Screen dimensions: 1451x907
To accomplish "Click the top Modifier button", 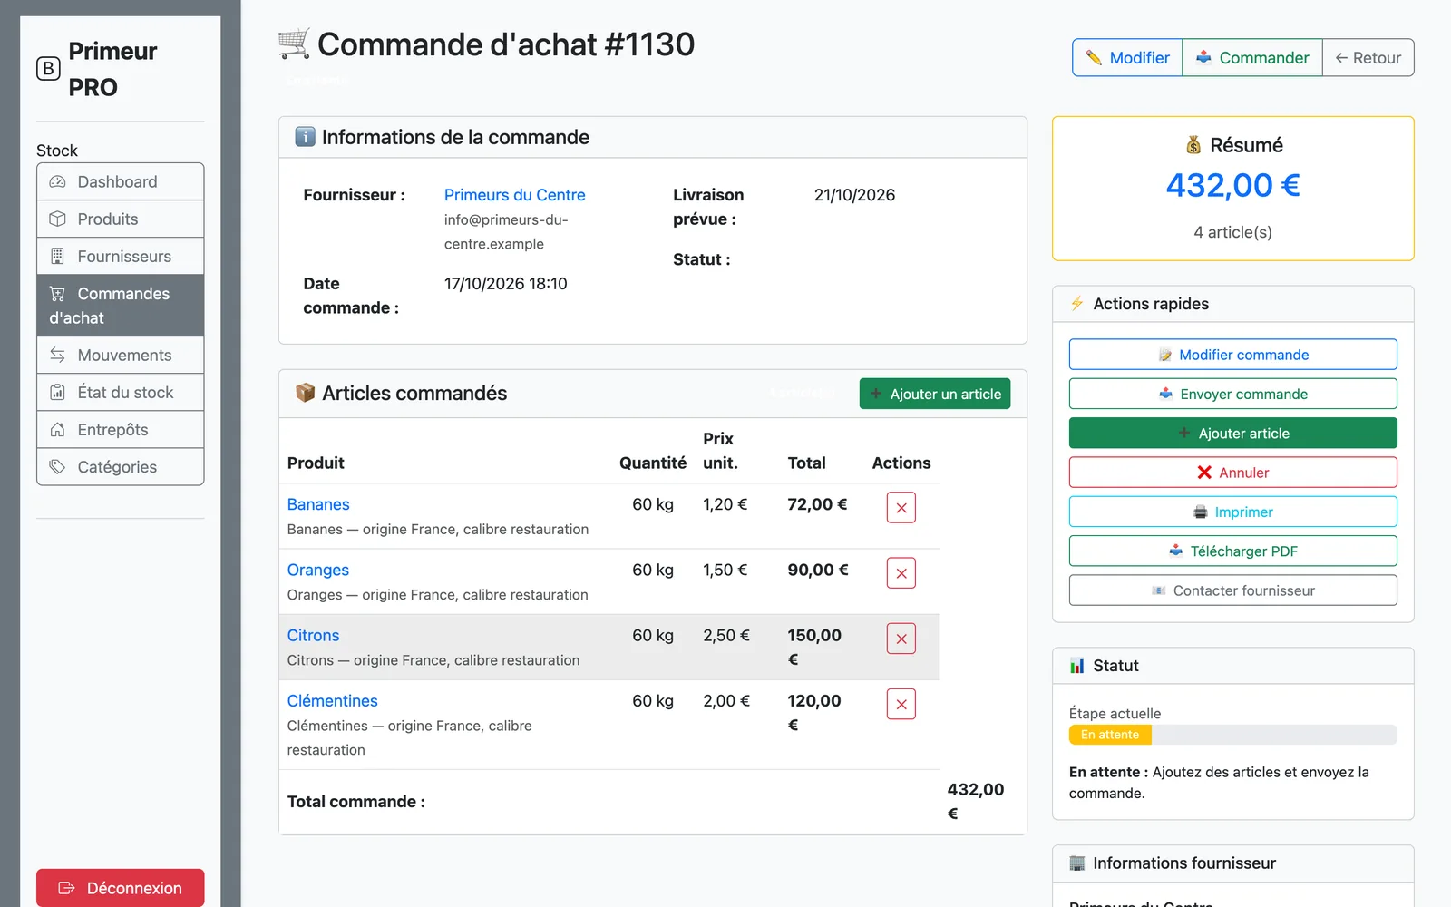I will [1127, 57].
